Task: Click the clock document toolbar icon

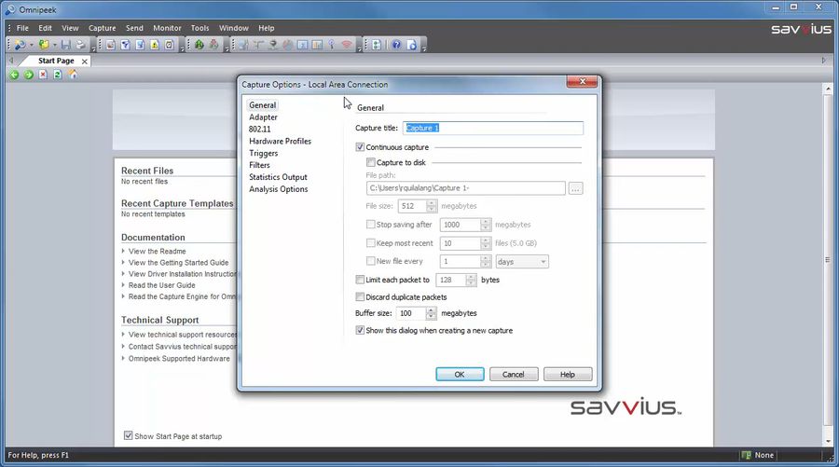Action: 169,45
